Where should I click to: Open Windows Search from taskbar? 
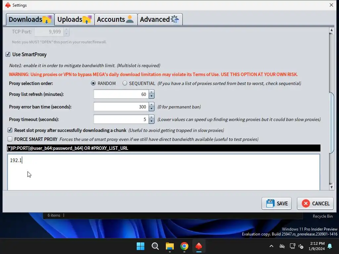tap(155, 246)
